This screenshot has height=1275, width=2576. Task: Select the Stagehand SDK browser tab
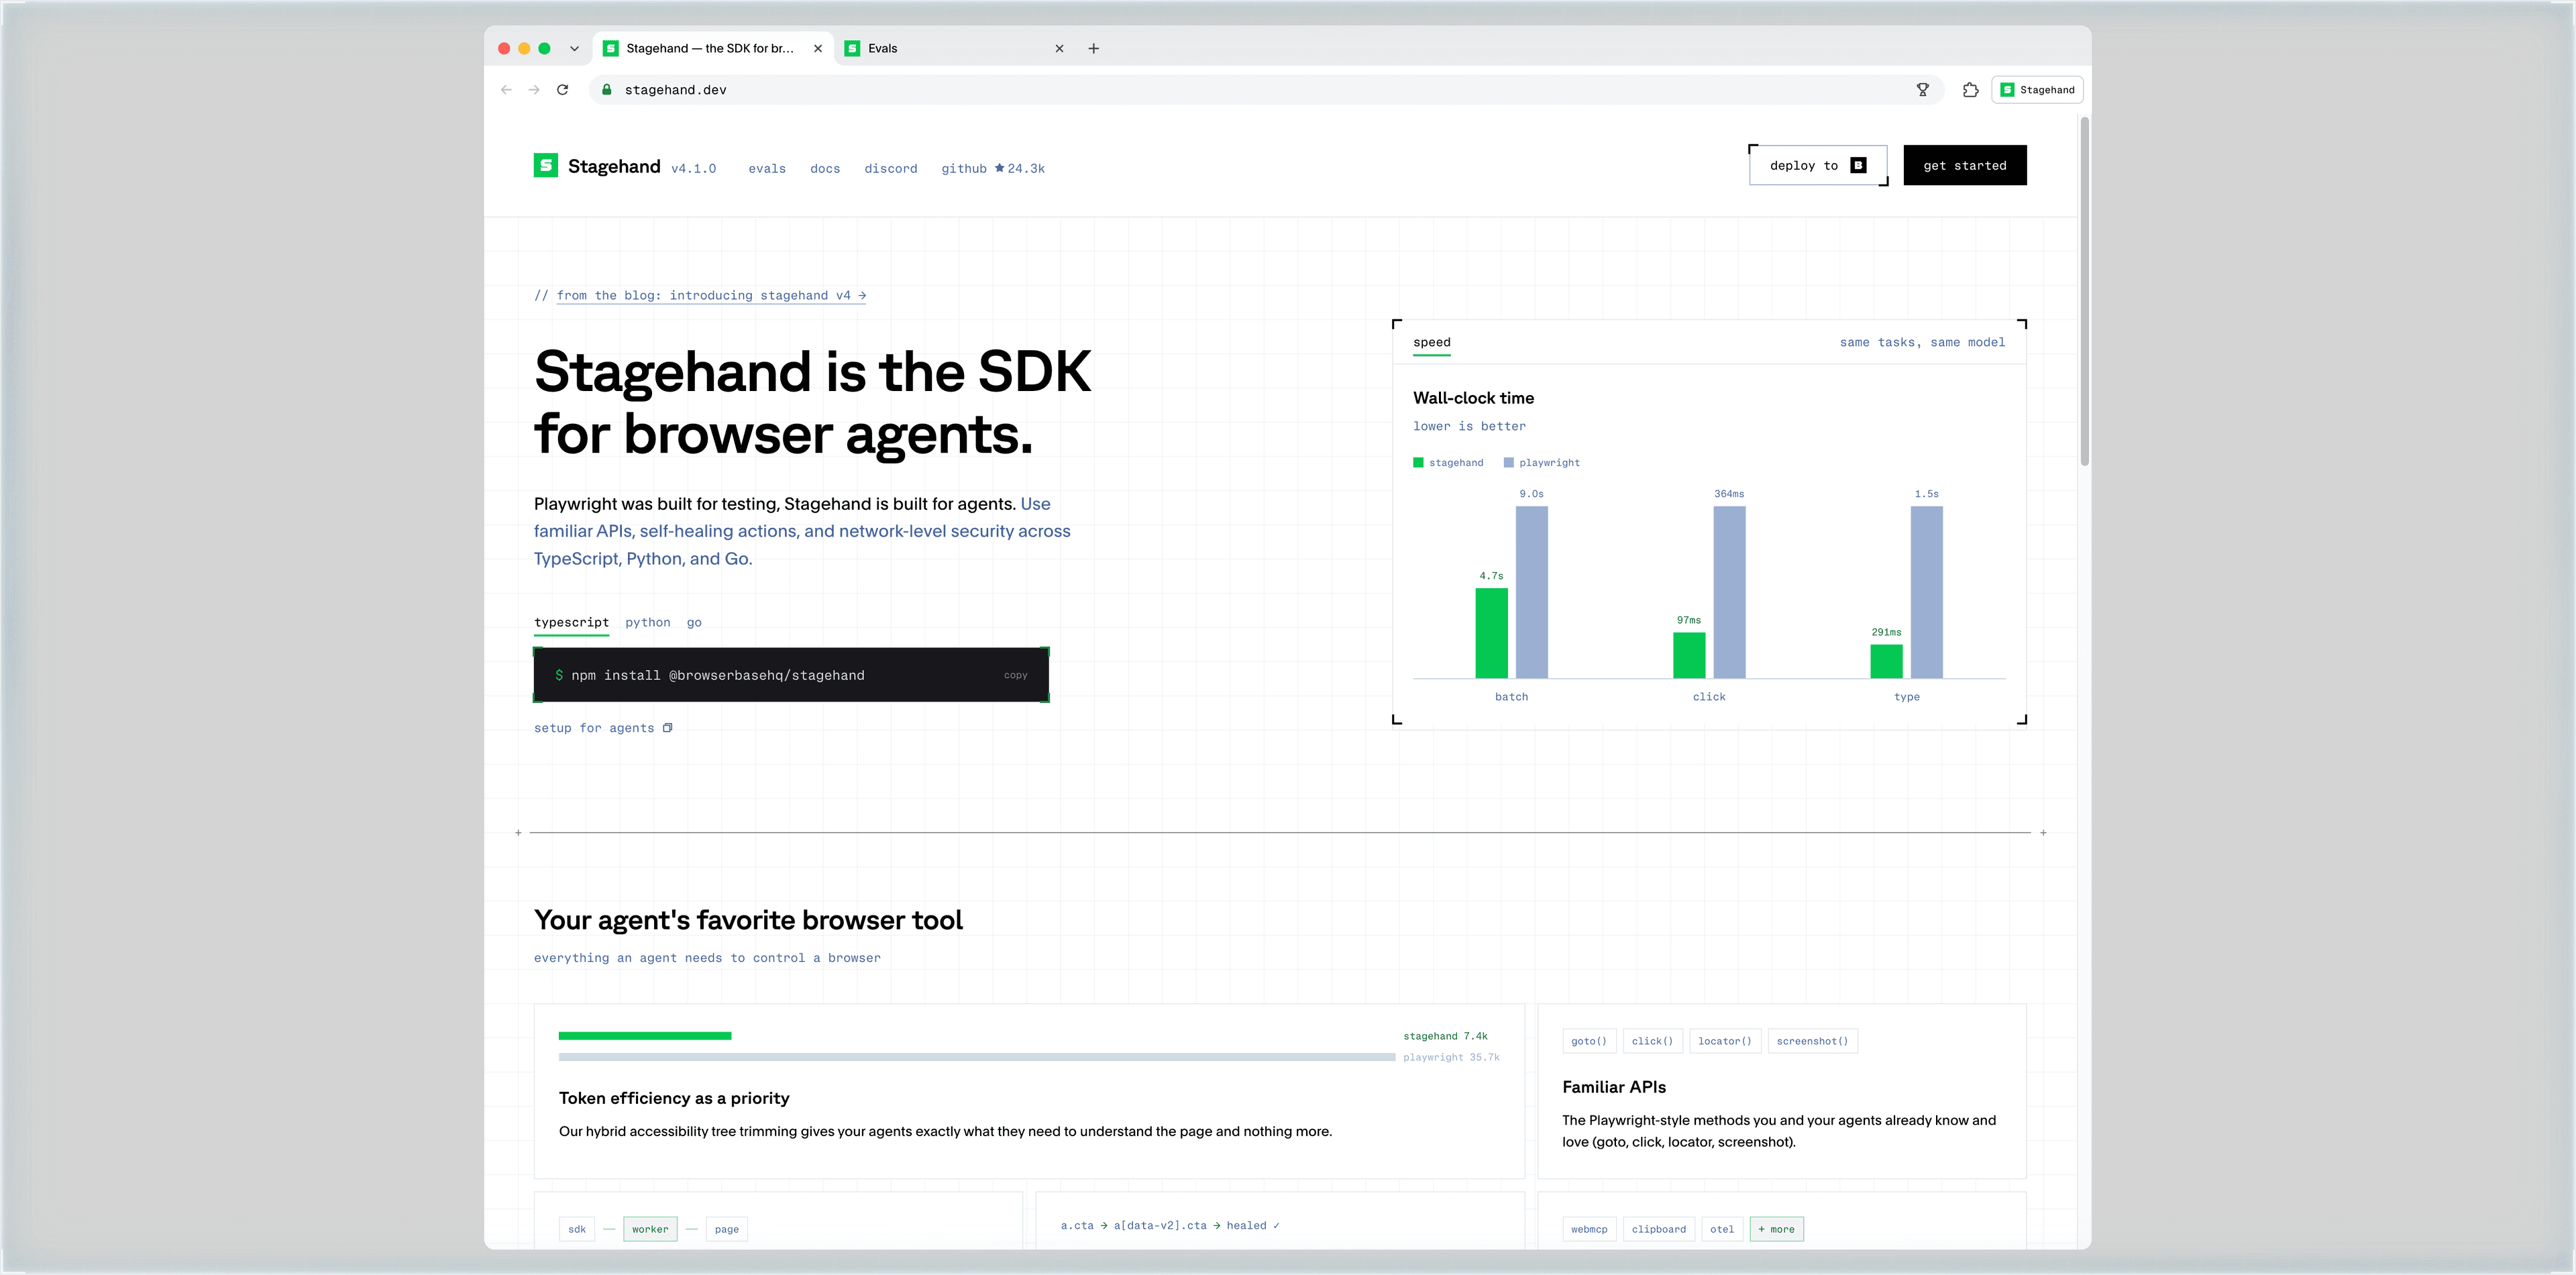click(712, 48)
